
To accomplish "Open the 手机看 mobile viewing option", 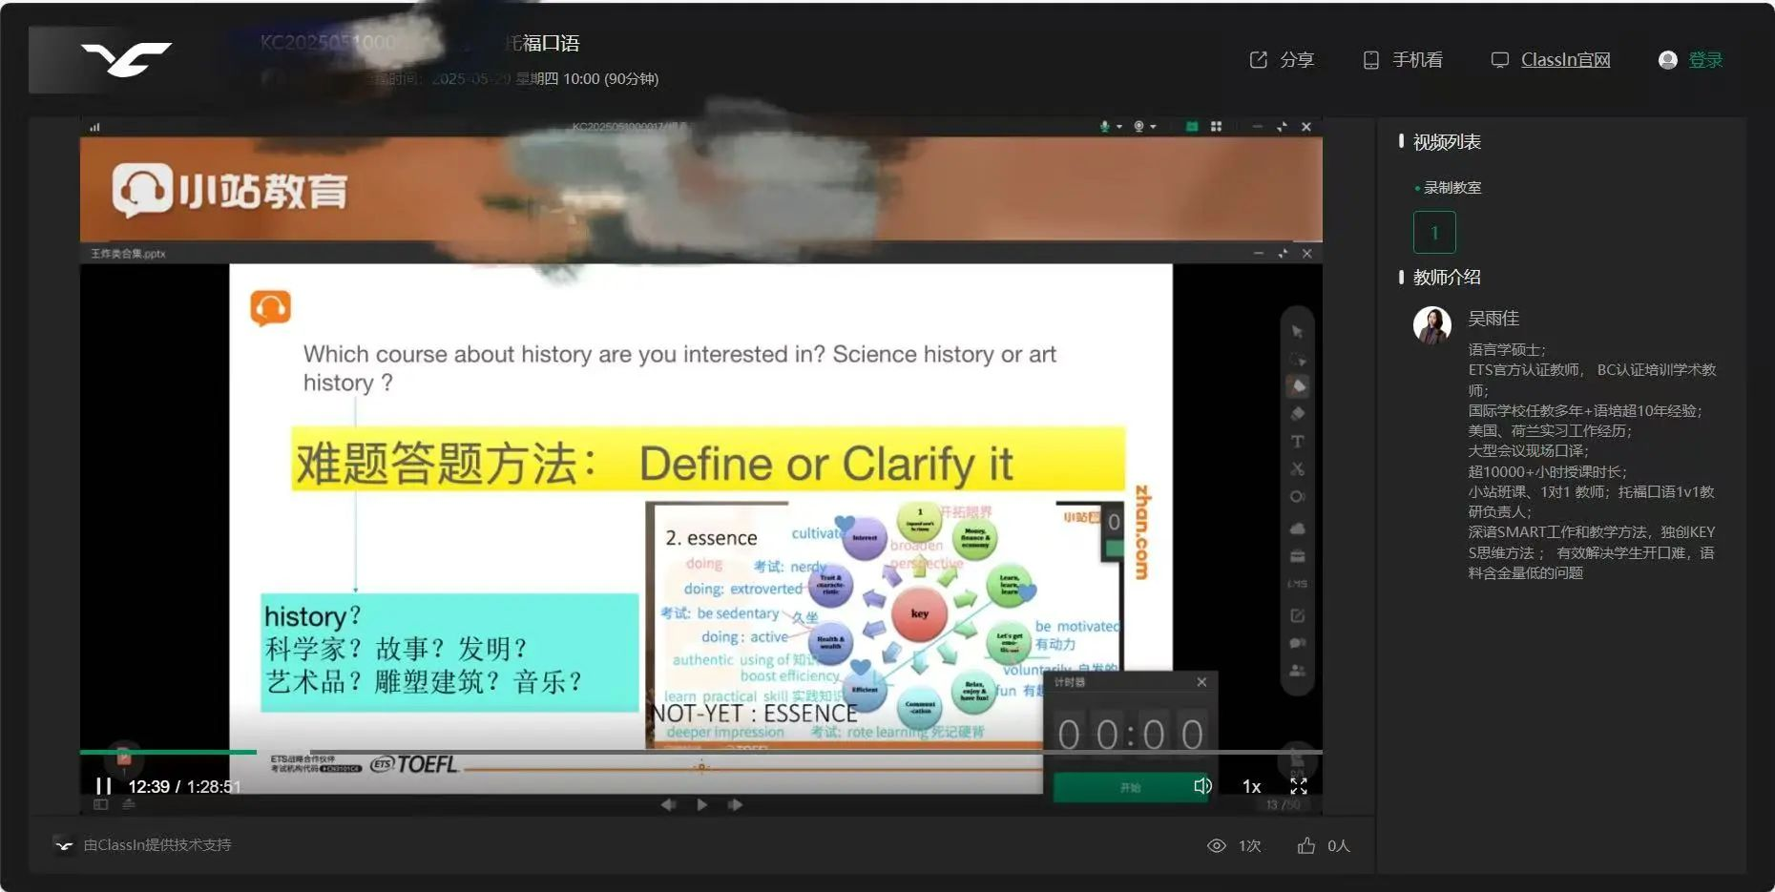I will 1403,60.
